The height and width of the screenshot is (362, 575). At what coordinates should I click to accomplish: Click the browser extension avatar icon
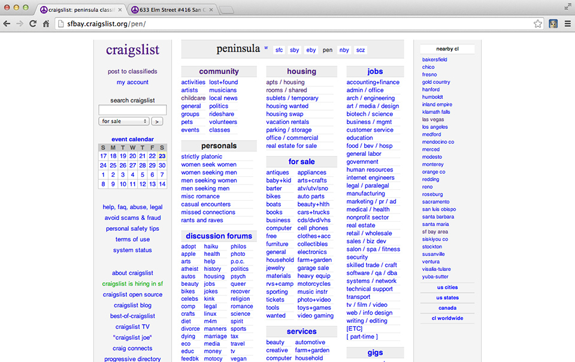click(x=553, y=24)
